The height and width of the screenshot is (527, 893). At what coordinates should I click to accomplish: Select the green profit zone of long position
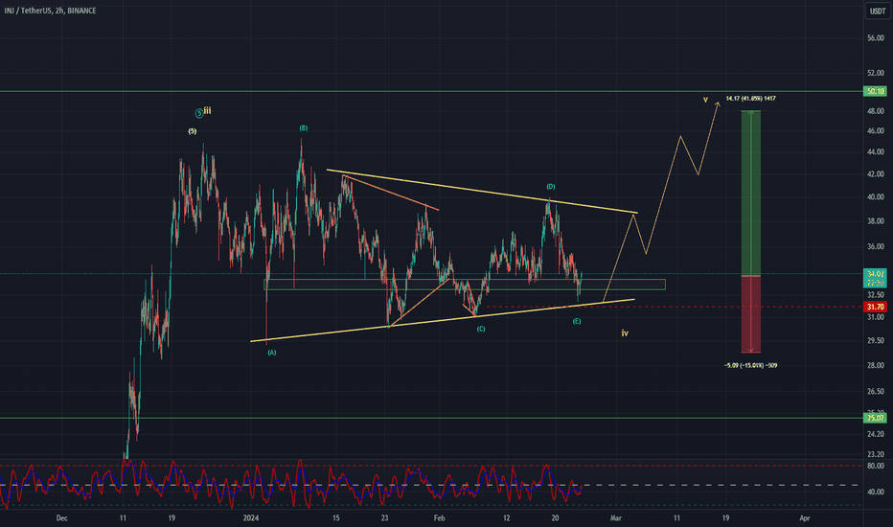[750, 194]
